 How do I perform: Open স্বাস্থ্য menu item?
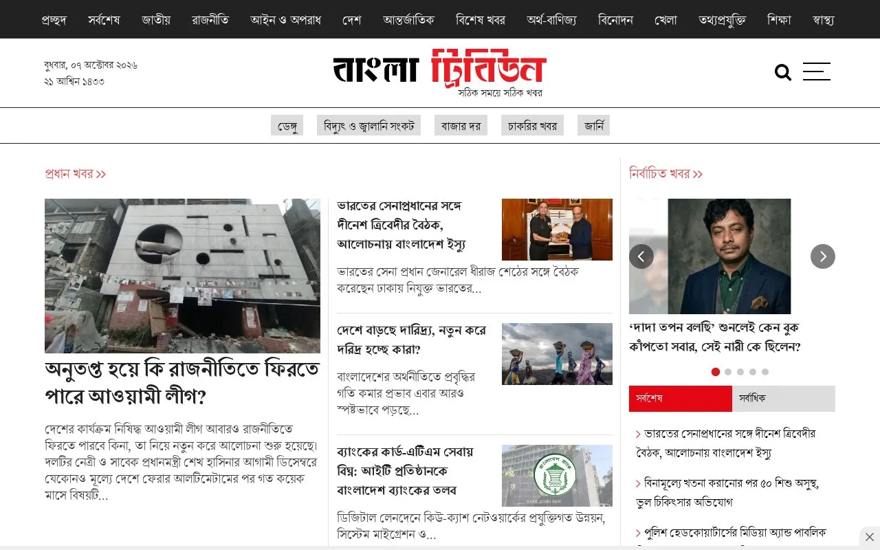pos(823,20)
